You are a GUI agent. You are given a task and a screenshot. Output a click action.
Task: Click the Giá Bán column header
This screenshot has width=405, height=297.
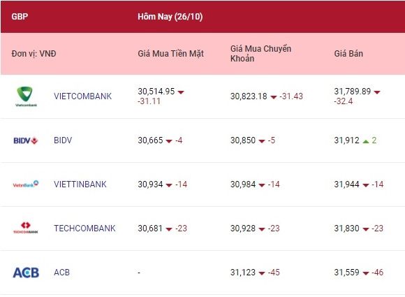[348, 54]
